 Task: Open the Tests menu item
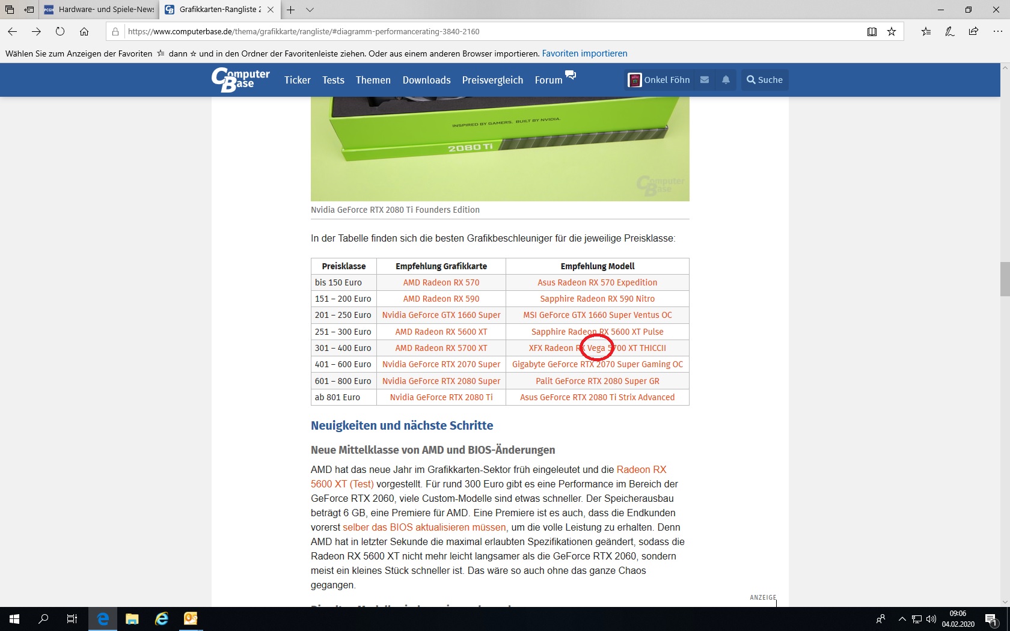[333, 80]
